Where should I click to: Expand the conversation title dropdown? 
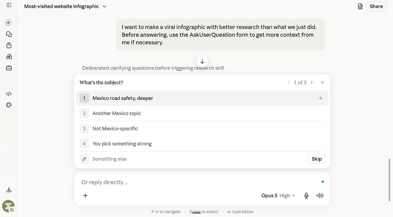105,6
